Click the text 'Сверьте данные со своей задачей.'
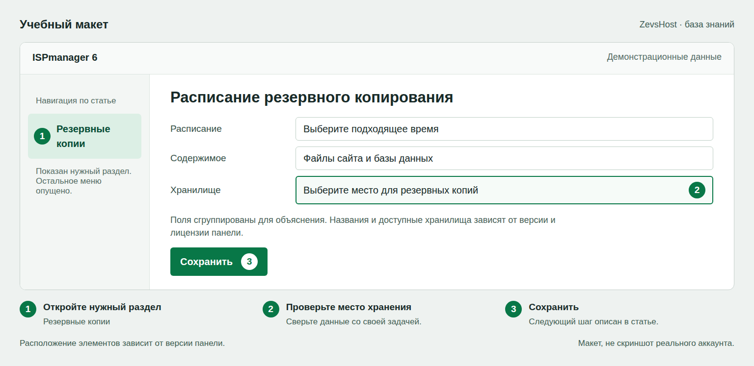754x366 pixels. tap(354, 322)
